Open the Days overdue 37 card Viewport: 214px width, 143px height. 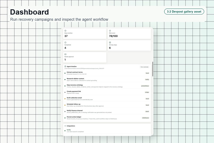point(85,34)
